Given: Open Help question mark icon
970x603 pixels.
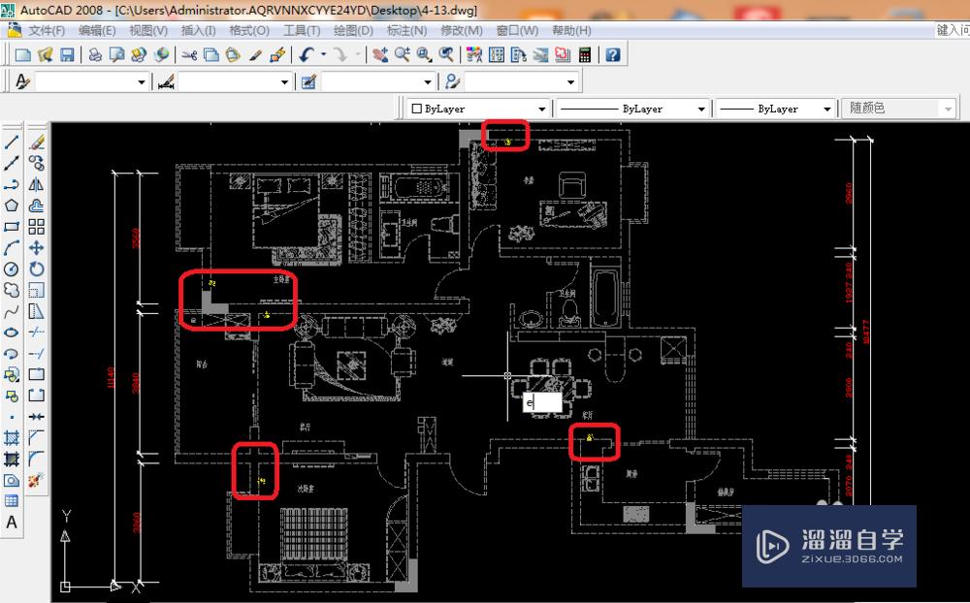Looking at the screenshot, I should pos(613,55).
